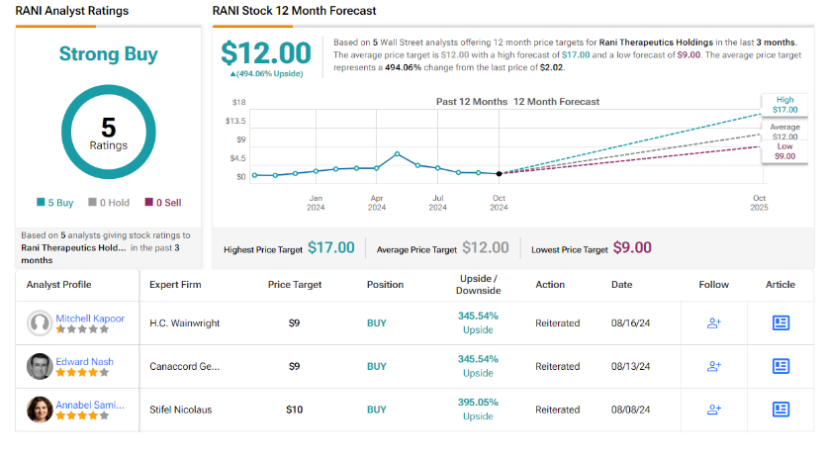Sort by Upside / Downside column header
Image resolution: width=825 pixels, height=458 pixels.
click(478, 284)
